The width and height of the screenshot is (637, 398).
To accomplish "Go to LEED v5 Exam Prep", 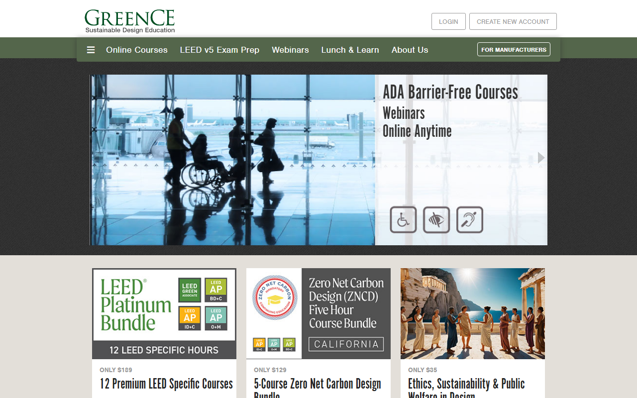I will (219, 50).
